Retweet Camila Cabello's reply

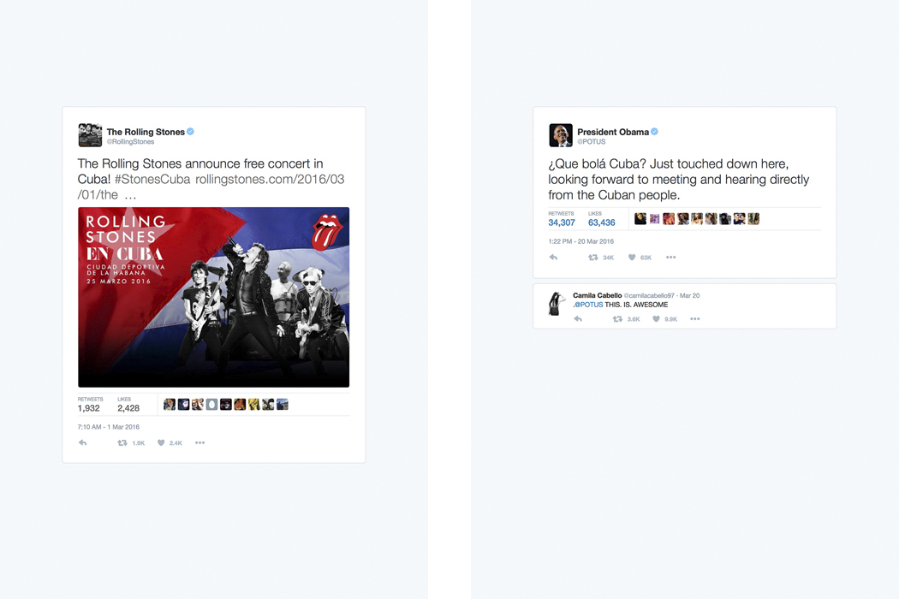pyautogui.click(x=617, y=318)
